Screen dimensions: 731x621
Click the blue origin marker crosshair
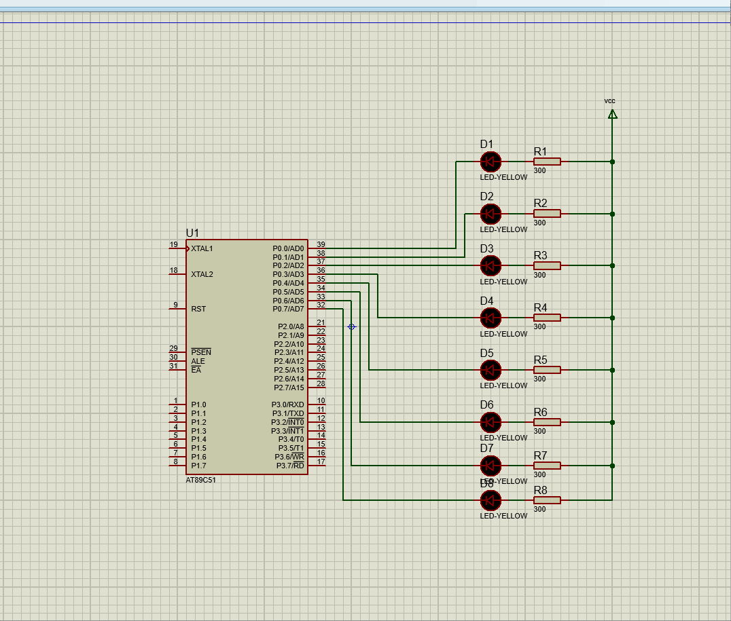pyautogui.click(x=351, y=327)
